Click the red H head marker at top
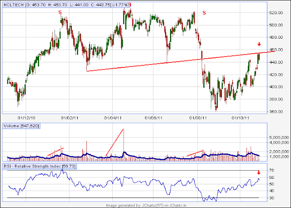The image size is (291, 208). pyautogui.click(x=130, y=5)
